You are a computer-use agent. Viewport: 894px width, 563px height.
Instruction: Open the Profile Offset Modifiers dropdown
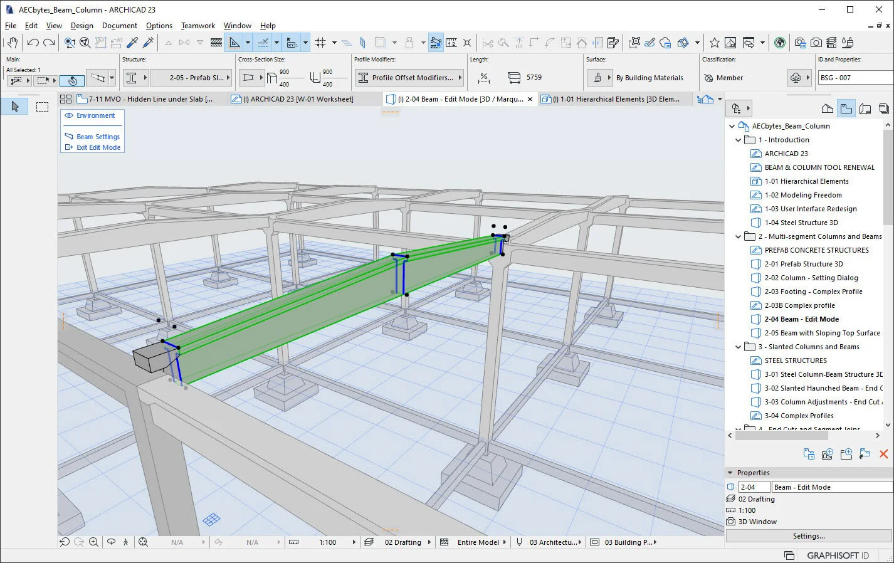(x=409, y=78)
